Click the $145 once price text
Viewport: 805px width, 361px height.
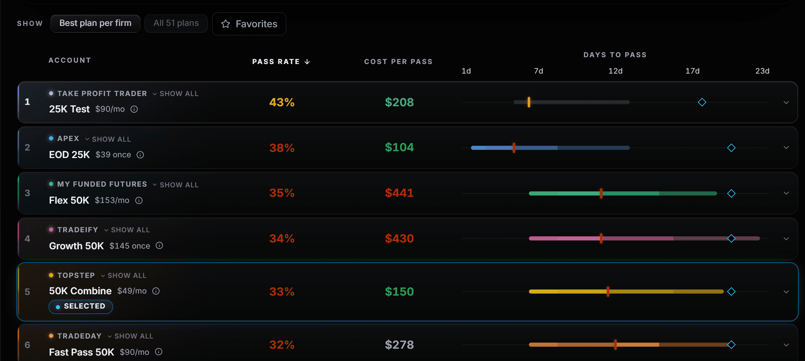click(130, 246)
